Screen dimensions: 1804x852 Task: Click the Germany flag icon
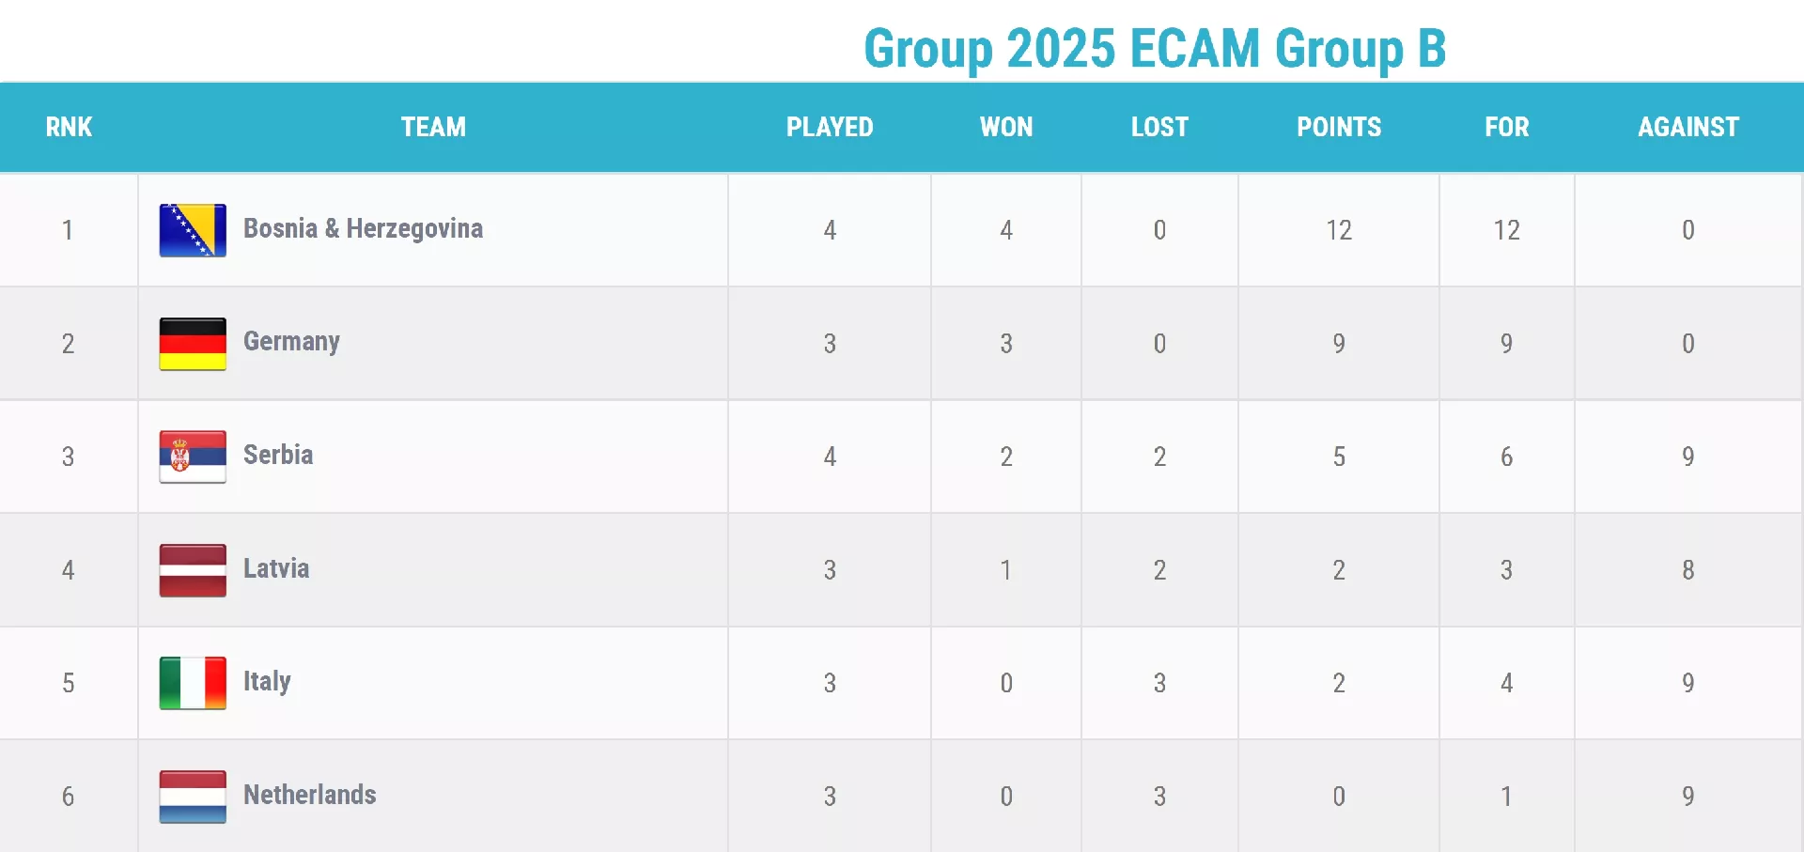click(x=193, y=344)
